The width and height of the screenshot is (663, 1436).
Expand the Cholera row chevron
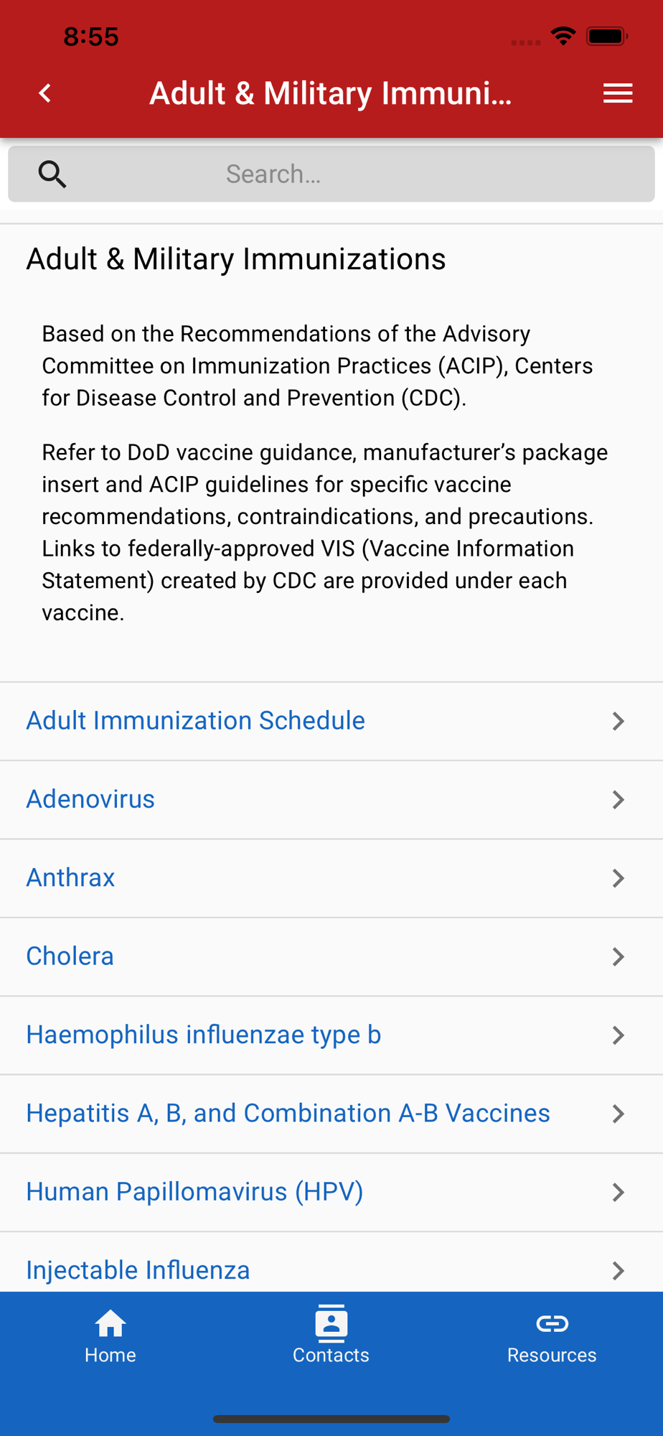click(x=618, y=956)
